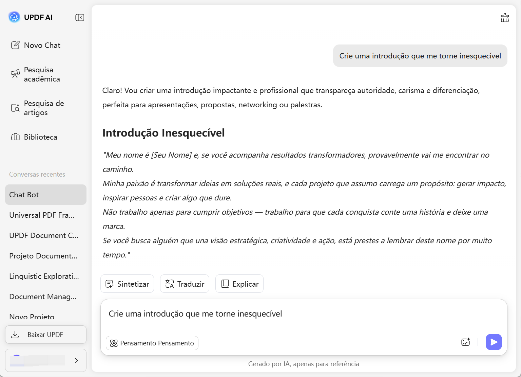This screenshot has height=377, width=521.
Task: Open the user account profile card
Action: click(x=46, y=360)
